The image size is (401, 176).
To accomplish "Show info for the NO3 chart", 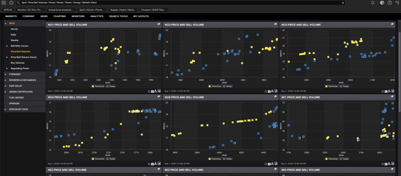I will pos(386,91).
